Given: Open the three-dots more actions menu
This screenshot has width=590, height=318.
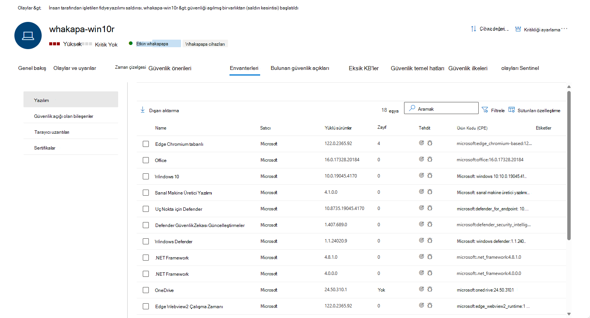Looking at the screenshot, I should pos(564,29).
